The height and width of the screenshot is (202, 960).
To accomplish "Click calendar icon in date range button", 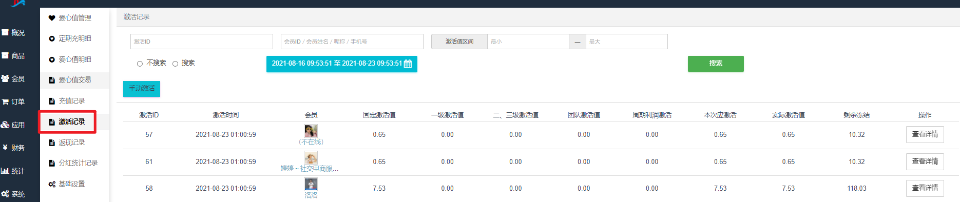I will [x=408, y=64].
